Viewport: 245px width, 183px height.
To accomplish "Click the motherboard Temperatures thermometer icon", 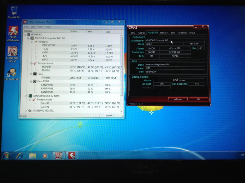I will tap(35, 63).
